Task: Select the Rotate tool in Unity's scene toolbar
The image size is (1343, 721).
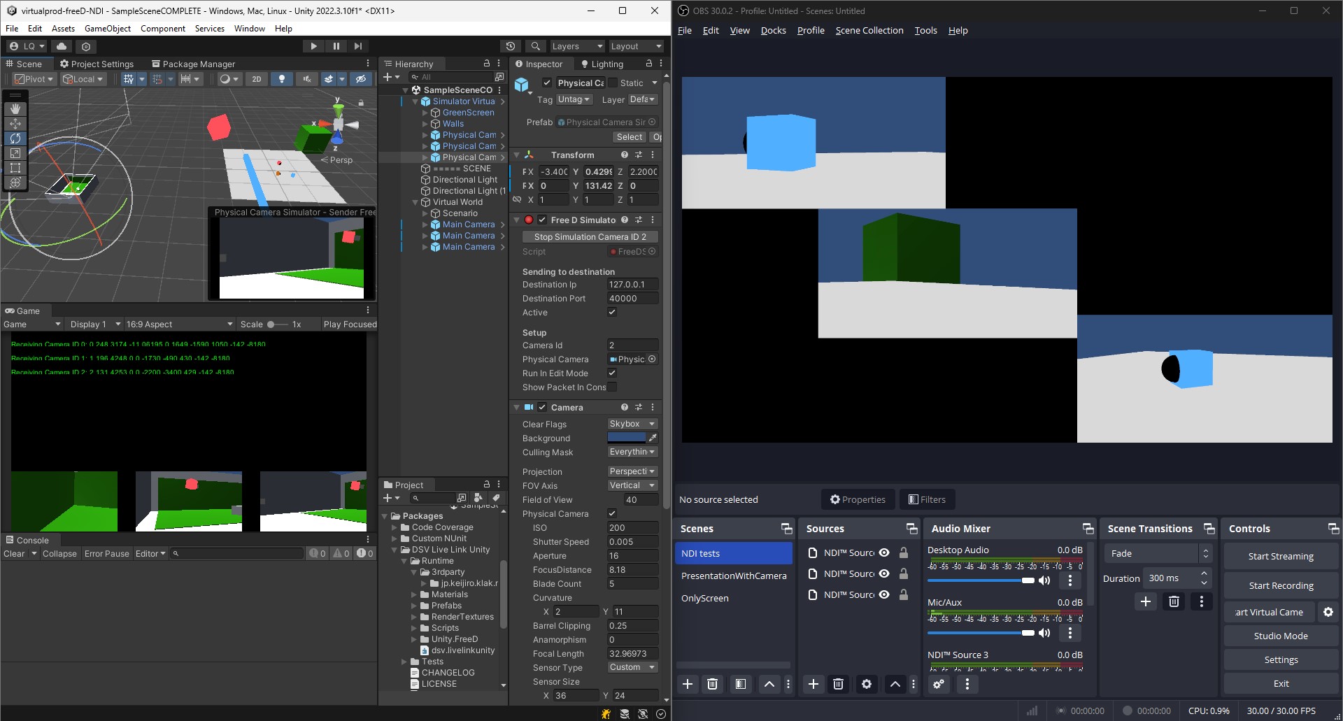Action: 15,138
